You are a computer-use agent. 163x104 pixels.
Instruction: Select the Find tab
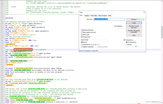pyautogui.click(x=81, y=15)
